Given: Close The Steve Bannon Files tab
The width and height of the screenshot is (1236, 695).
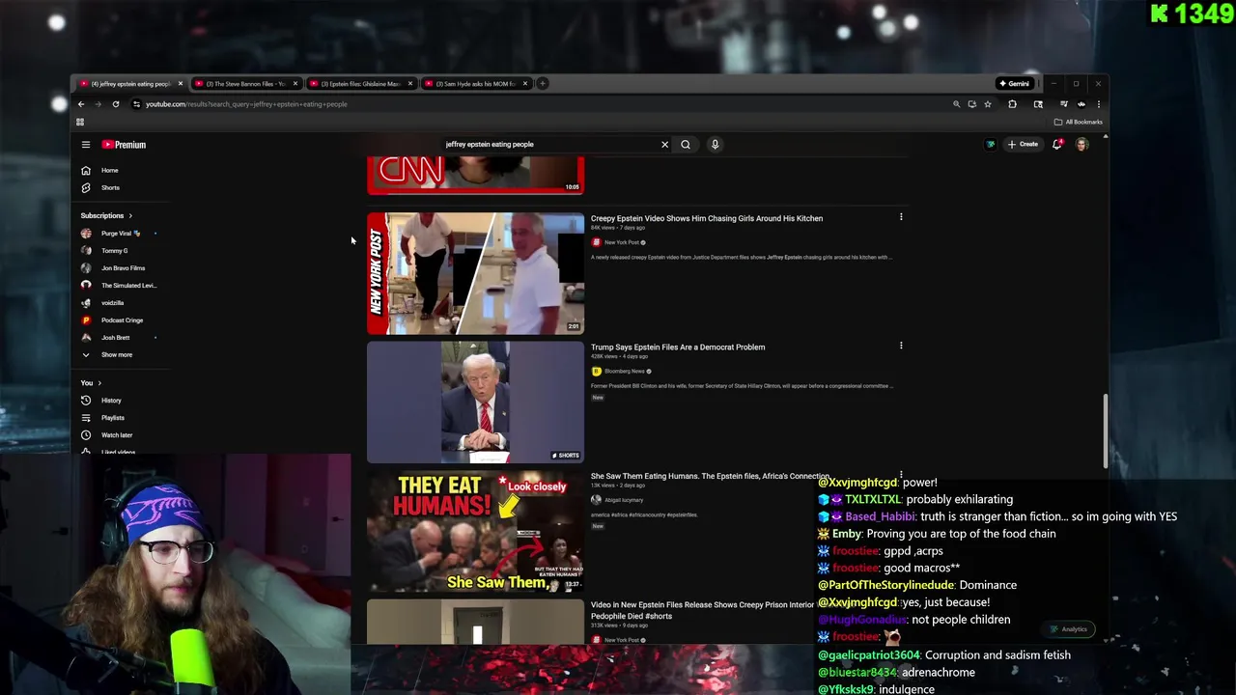Looking at the screenshot, I should pyautogui.click(x=295, y=84).
